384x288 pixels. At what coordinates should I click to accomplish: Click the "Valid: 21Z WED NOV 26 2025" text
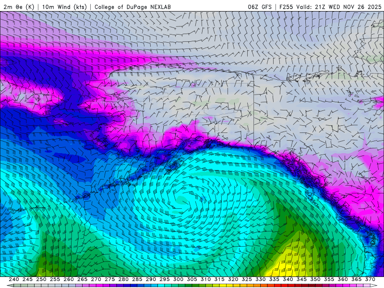tap(339, 7)
